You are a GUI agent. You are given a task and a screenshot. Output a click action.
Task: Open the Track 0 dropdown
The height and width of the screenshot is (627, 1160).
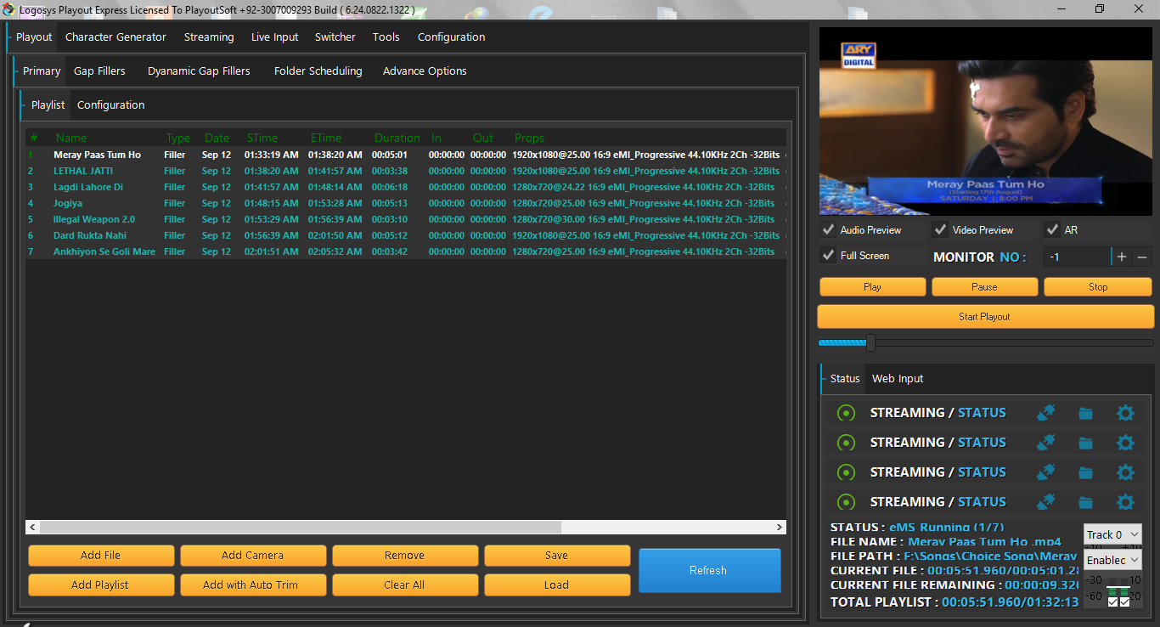(1112, 534)
